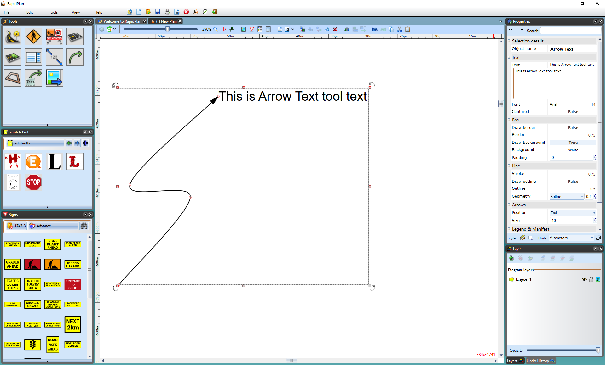This screenshot has height=365, width=605.
Task: Select the Arrow Text tool icon
Action: click(x=33, y=78)
